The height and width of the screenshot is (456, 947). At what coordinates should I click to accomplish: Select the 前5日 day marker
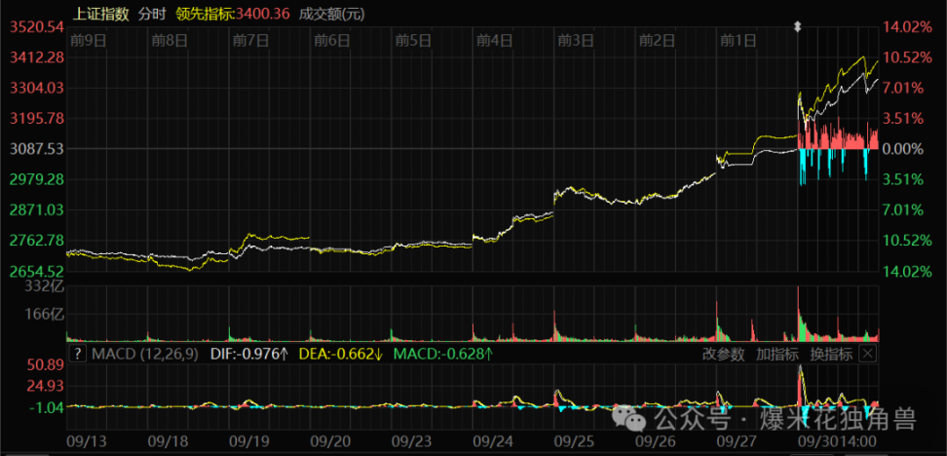coord(412,40)
